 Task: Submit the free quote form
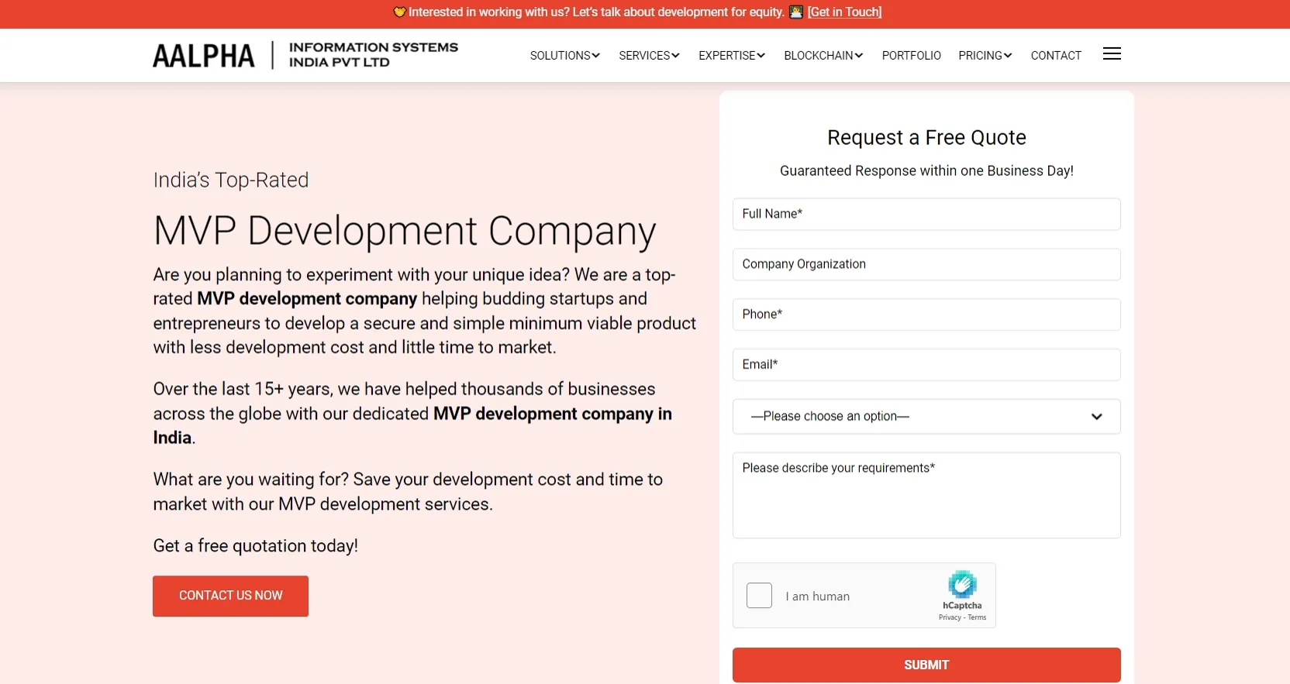926,665
